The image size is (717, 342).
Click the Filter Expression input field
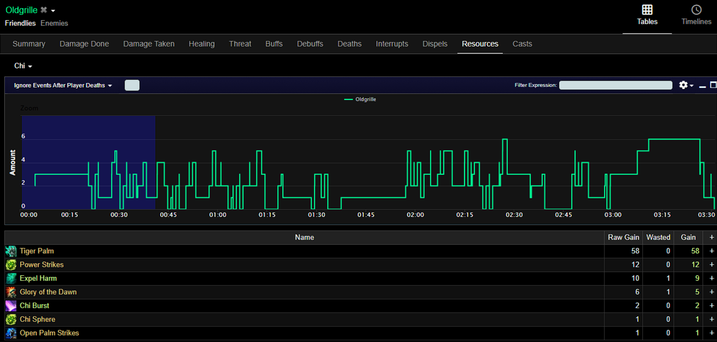[x=615, y=85]
